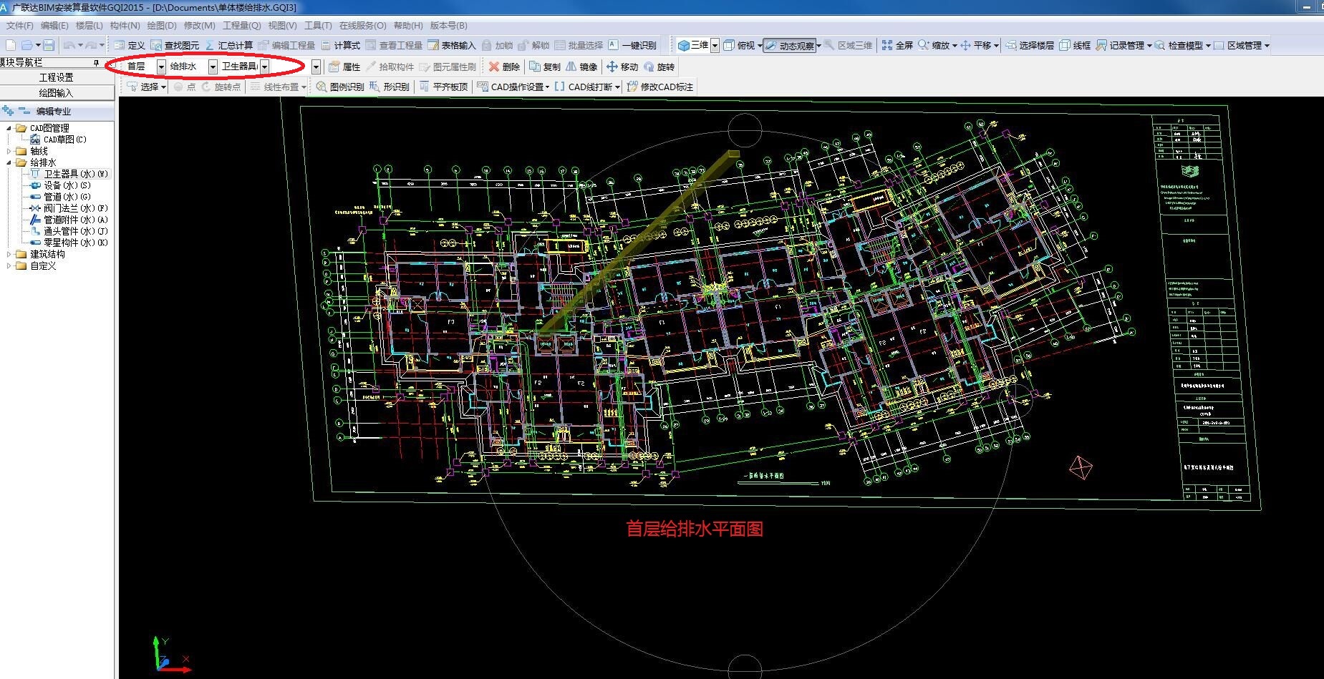Image resolution: width=1324 pixels, height=679 pixels.
Task: Click 查找图元 find element tool
Action: click(x=175, y=45)
